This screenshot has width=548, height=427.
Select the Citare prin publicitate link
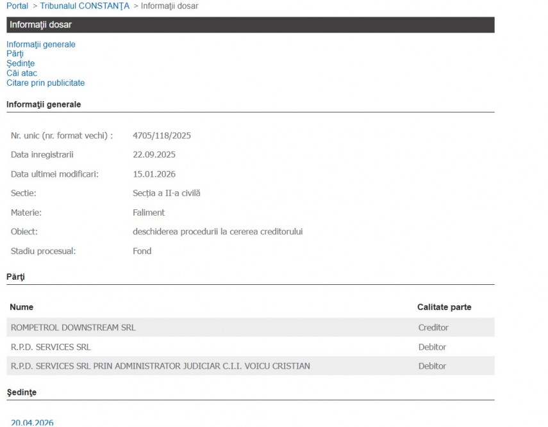click(46, 83)
